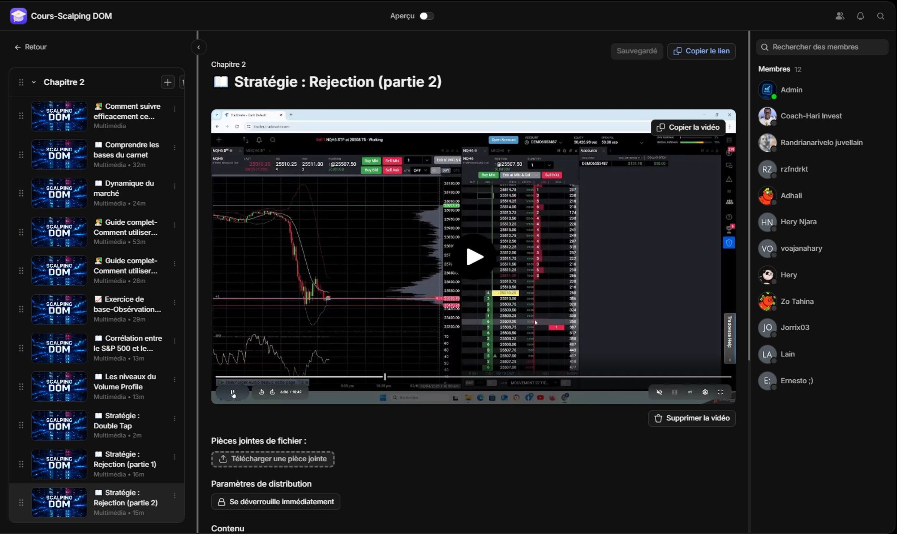Select the Stratégie : Rejection (partie 2) lesson
The height and width of the screenshot is (534, 897).
click(96, 502)
